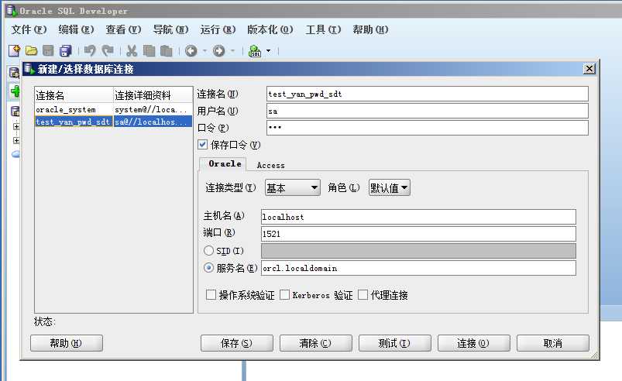Click the Paste toolbar icon

(x=167, y=51)
